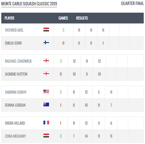The width and height of the screenshot is (145, 144).
Task: Click the Egypt flag beside Zeina Mickawy
Action: pos(46,135)
